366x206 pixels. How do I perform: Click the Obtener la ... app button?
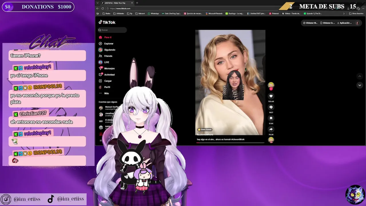pos(327,23)
